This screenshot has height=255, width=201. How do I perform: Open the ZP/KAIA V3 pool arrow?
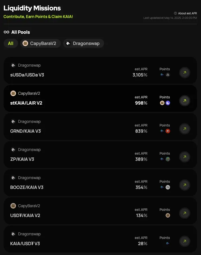(185, 157)
